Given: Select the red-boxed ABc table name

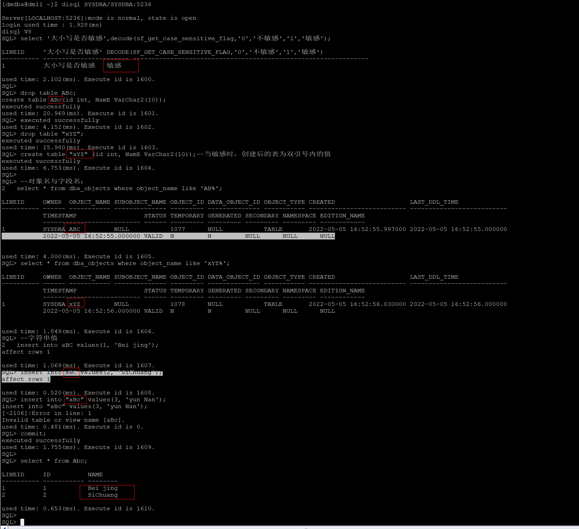Looking at the screenshot, I should click(x=55, y=99).
